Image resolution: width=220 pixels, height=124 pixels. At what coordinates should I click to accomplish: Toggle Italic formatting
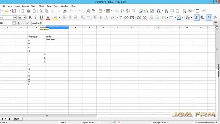[35, 18]
